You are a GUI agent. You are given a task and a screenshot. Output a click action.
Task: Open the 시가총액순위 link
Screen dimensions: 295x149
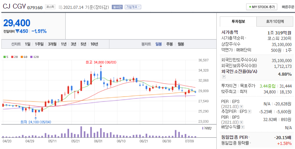tap(234, 38)
